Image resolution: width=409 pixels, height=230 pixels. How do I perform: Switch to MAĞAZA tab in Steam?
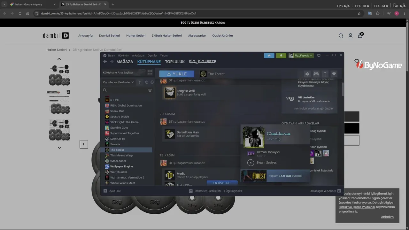pos(125,62)
